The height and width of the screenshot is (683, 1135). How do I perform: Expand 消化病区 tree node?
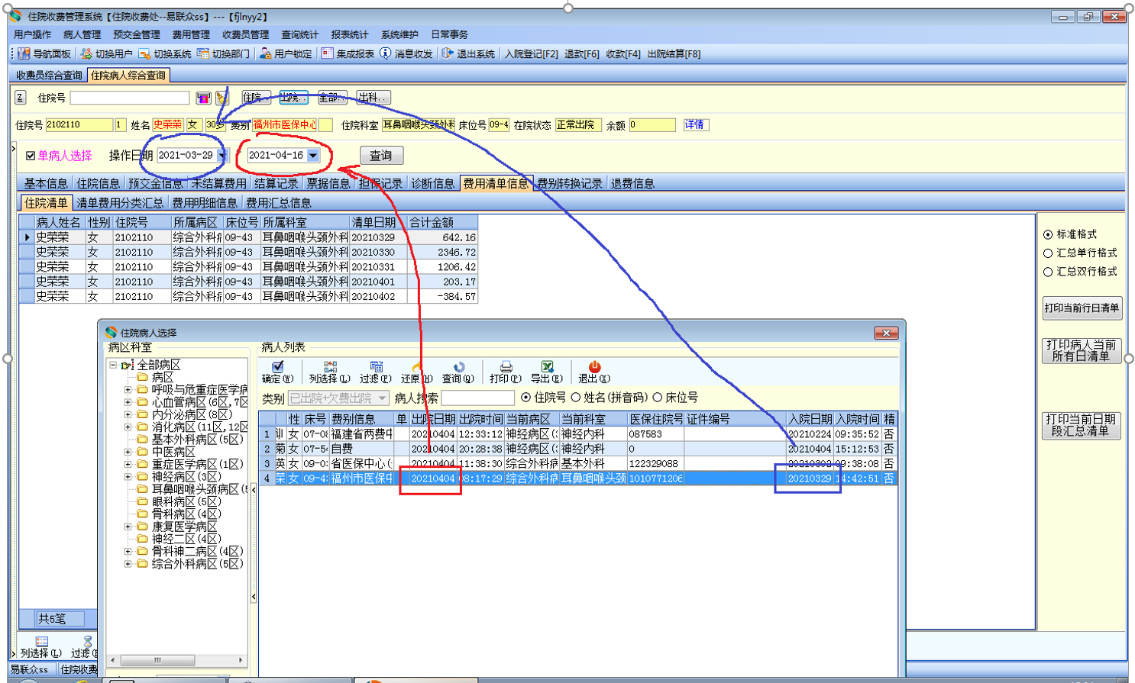click(x=128, y=427)
